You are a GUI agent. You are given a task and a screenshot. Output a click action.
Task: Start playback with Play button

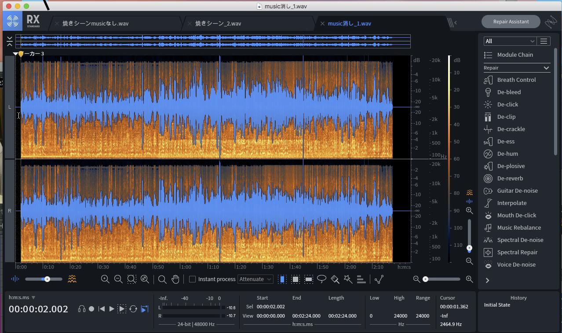tap(112, 309)
